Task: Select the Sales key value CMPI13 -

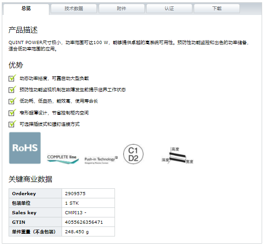Action: click(x=76, y=213)
